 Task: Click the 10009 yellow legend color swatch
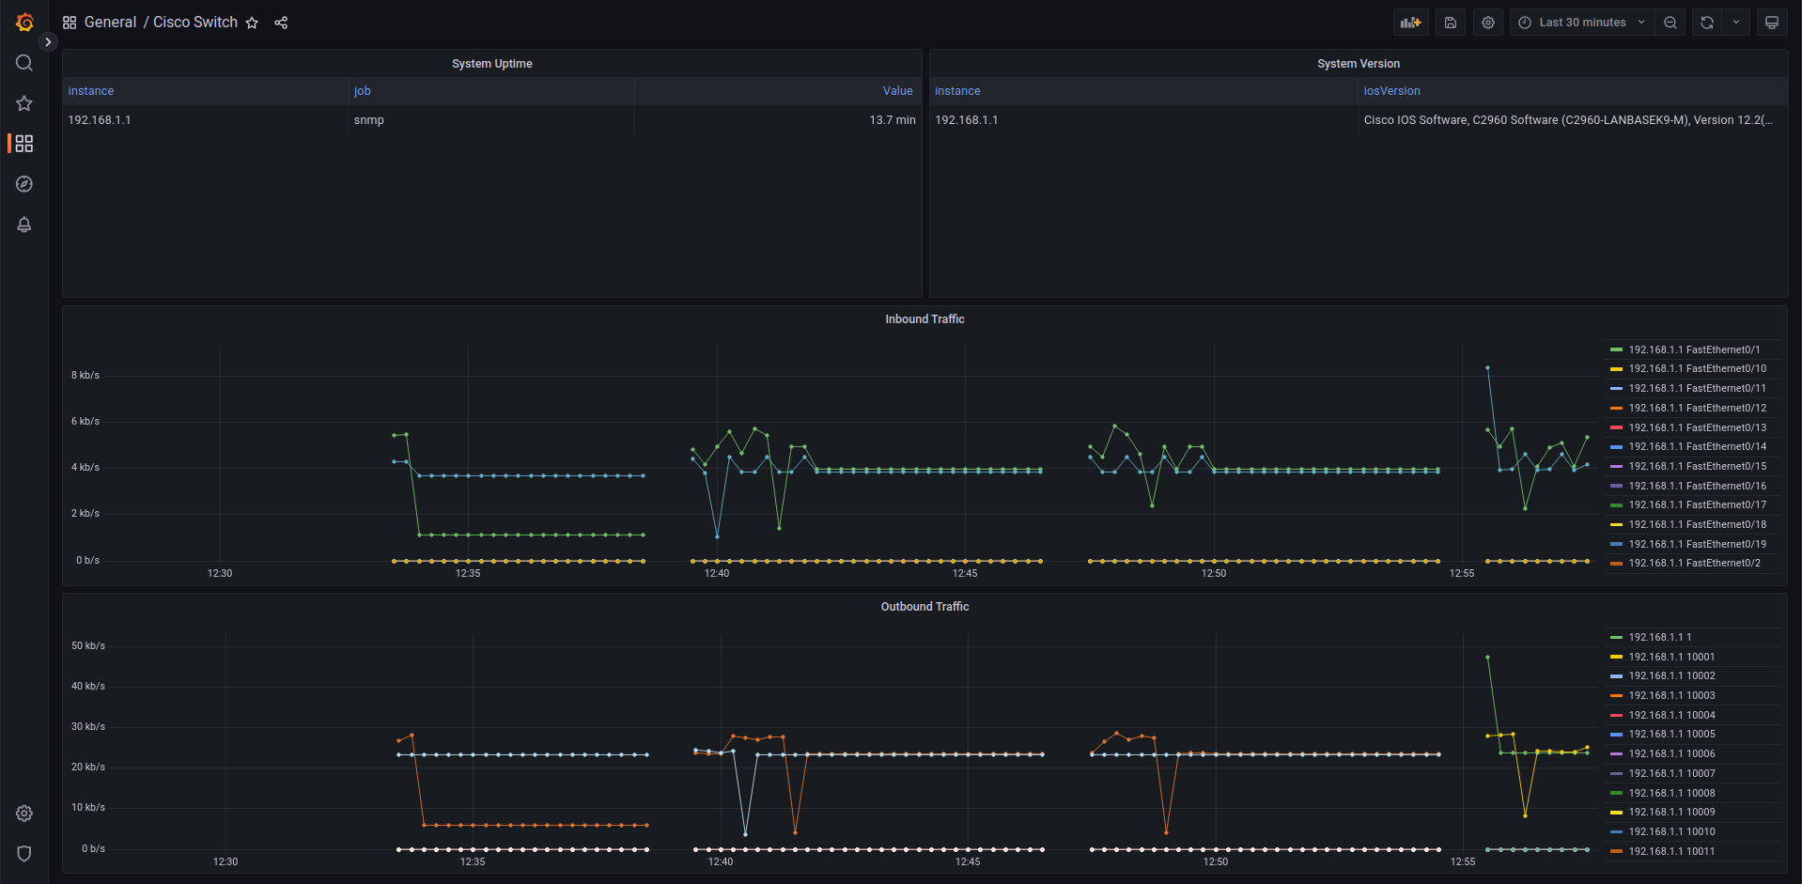(1616, 813)
